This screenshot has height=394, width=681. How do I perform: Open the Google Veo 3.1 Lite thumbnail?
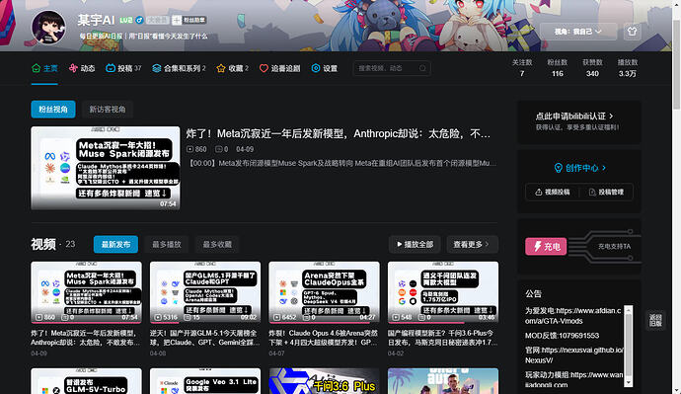(205, 381)
